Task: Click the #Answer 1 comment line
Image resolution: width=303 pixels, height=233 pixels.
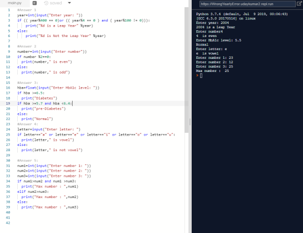Action: pos(27,10)
